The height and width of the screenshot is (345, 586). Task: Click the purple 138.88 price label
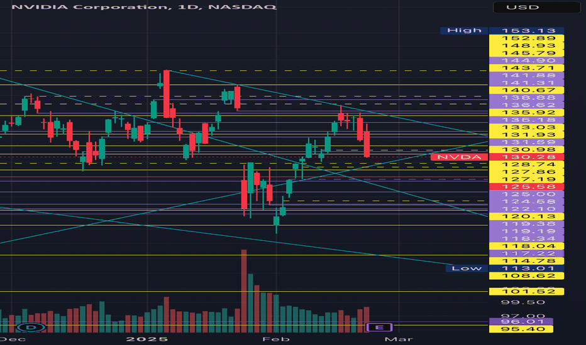pyautogui.click(x=526, y=98)
